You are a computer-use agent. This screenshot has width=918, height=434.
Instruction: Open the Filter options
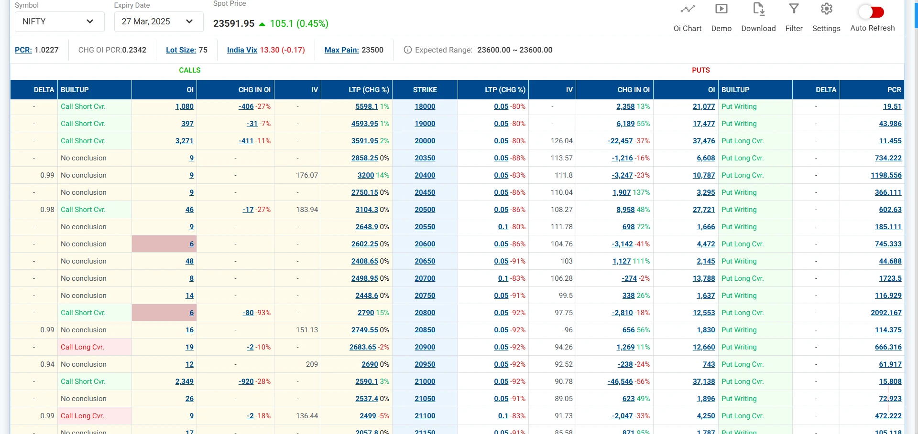click(x=794, y=17)
